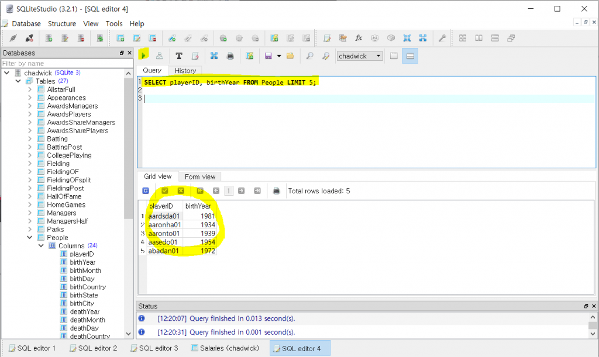
Task: Click the birthYear column header
Action: [x=199, y=206]
